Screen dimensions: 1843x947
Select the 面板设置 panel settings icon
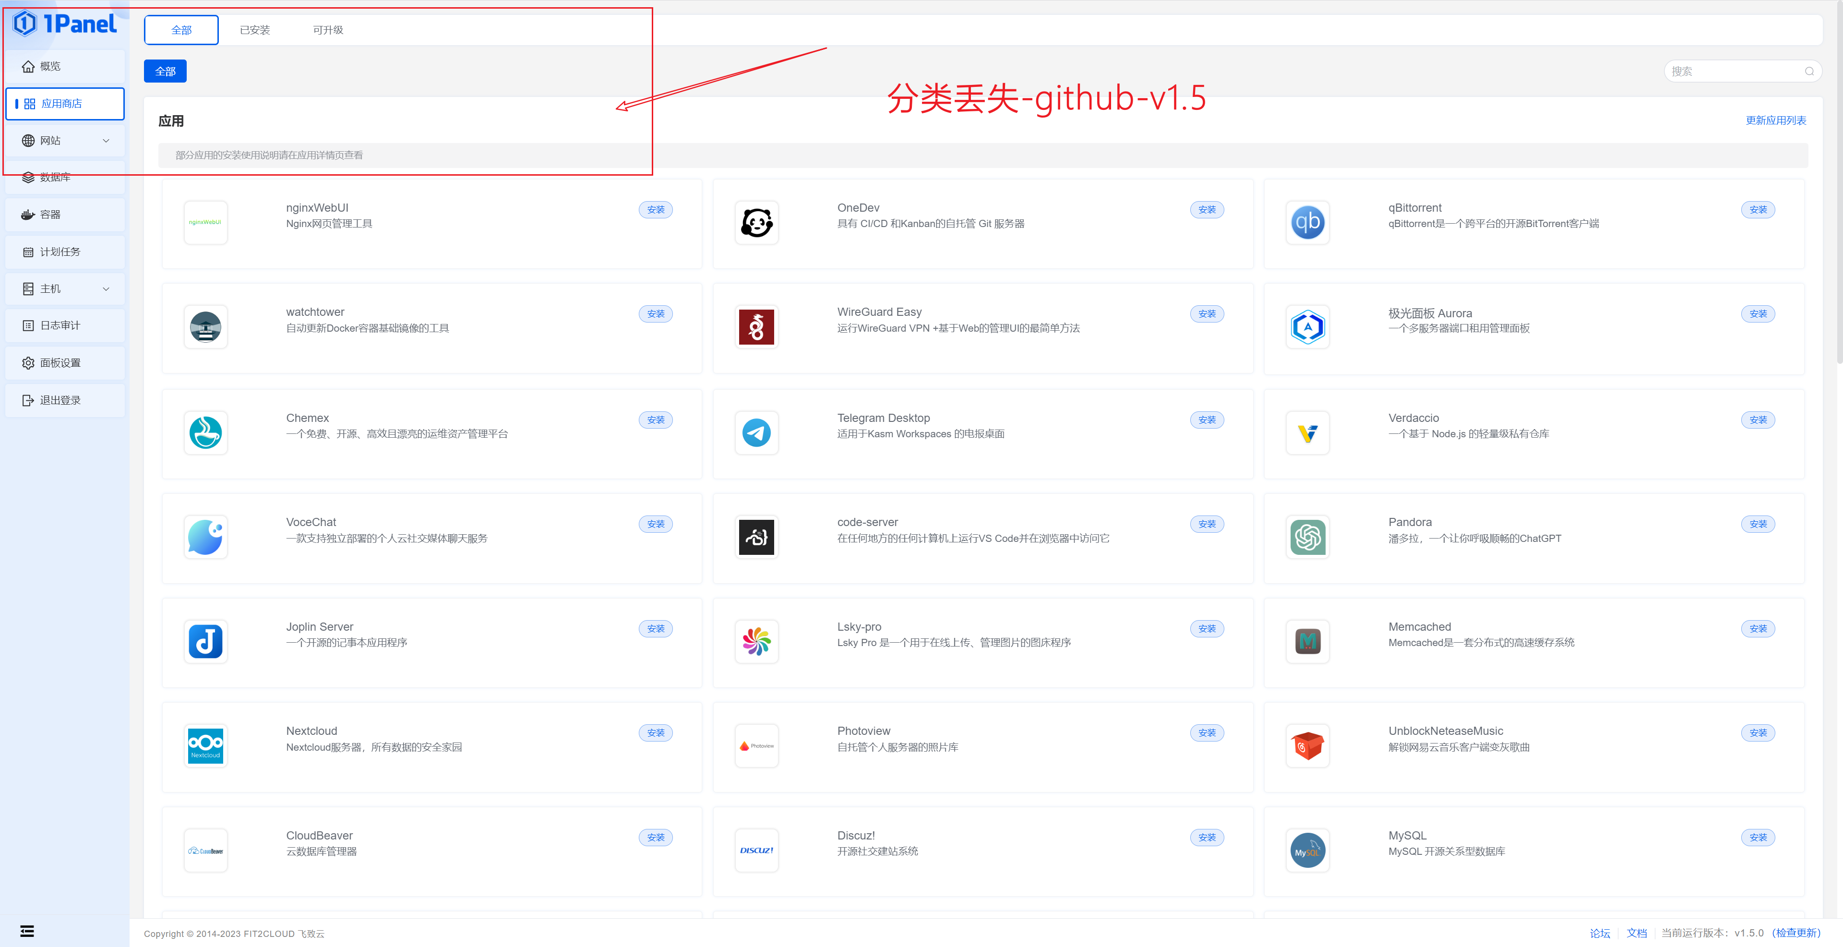[29, 362]
